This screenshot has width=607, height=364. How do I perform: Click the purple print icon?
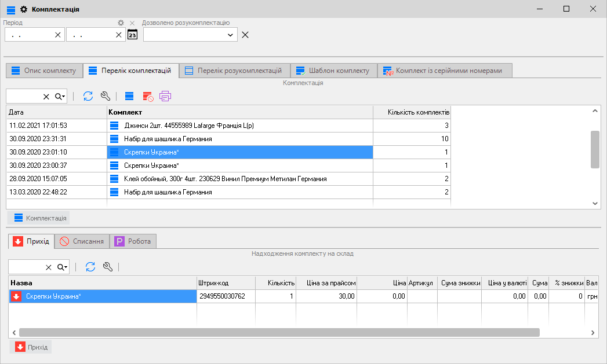pos(166,96)
